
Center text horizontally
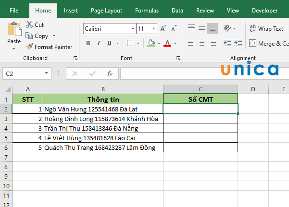click(x=202, y=43)
